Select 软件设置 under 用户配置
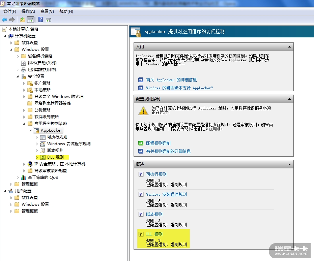Image resolution: width=314 pixels, height=261 pixels. click(x=30, y=198)
